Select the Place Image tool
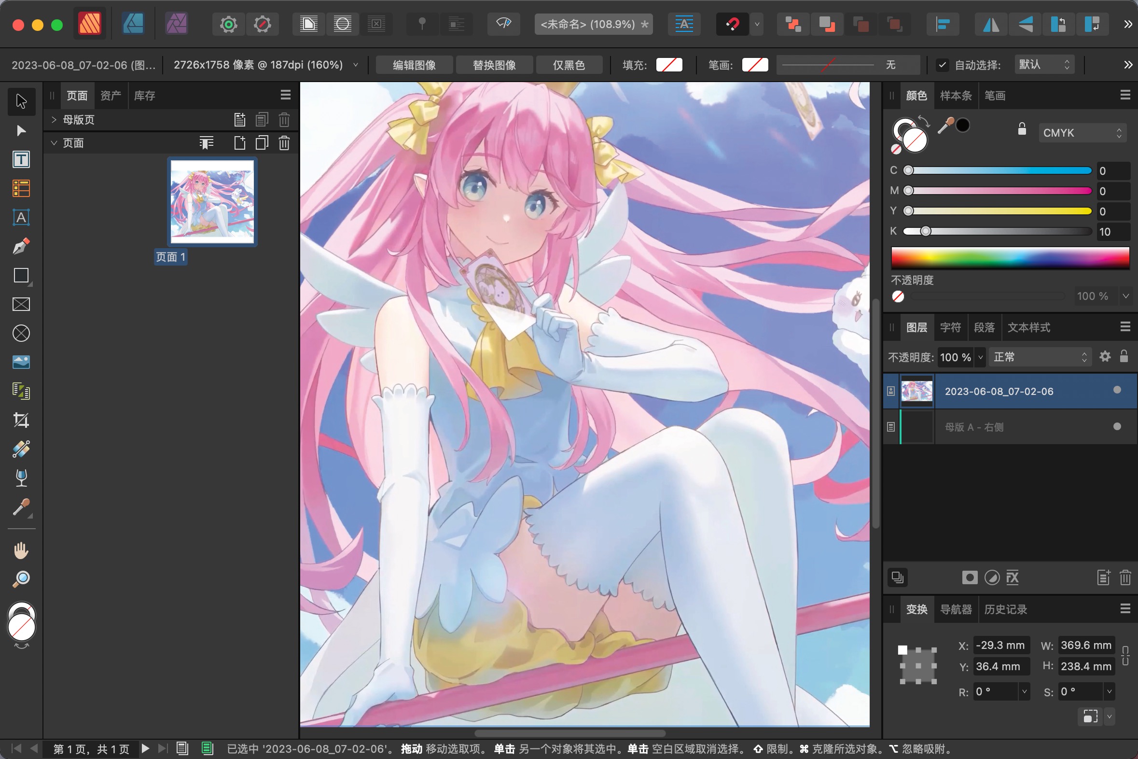Image resolution: width=1138 pixels, height=759 pixels. click(21, 363)
